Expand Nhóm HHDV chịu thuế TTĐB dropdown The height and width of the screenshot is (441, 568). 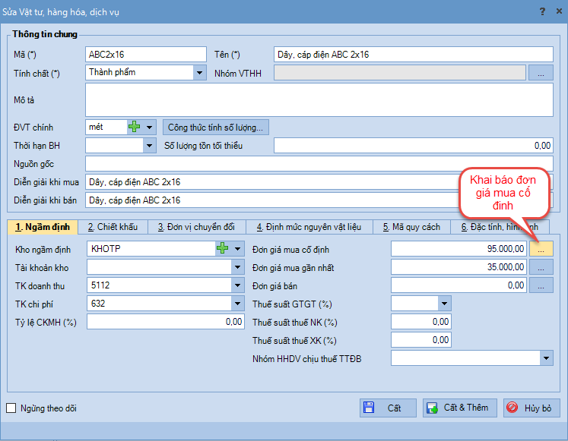tap(546, 358)
